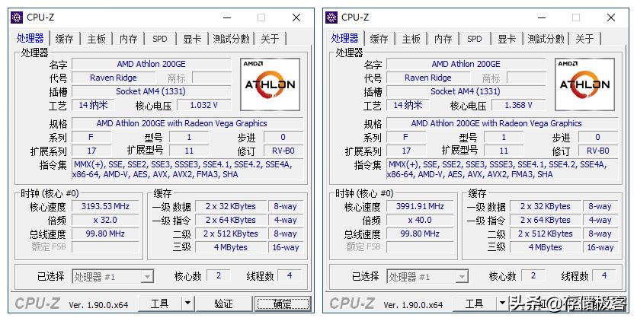Click the x 32.0 multiplier value
Viewport: 637px width, 321px height.
tap(105, 220)
